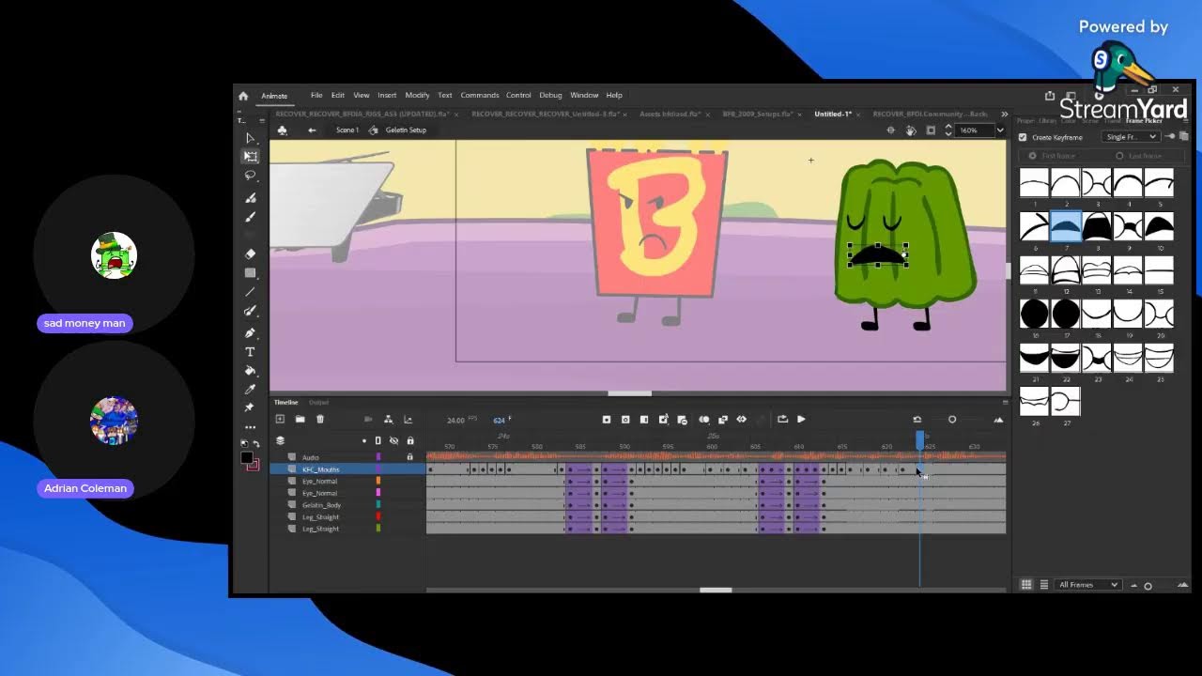This screenshot has width=1202, height=676.
Task: Select the Text tool
Action: 251,352
